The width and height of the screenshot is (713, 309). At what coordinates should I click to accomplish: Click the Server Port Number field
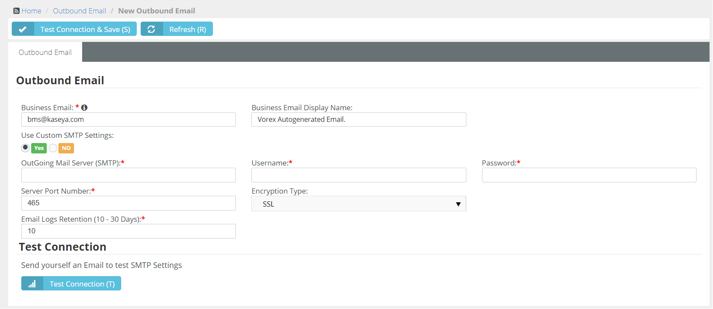click(x=128, y=203)
